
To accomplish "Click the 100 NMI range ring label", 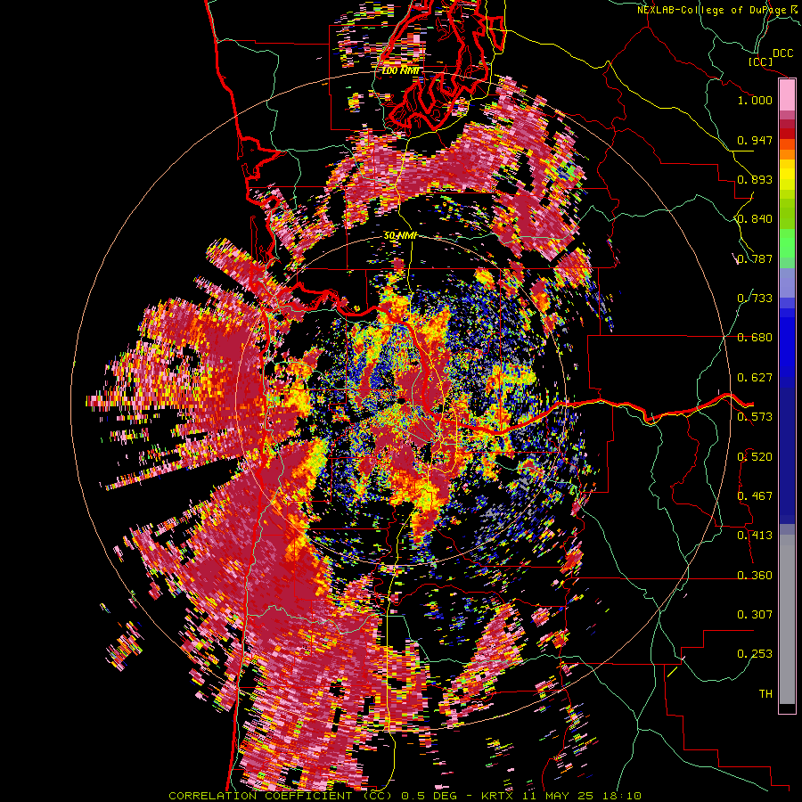I will coord(400,70).
